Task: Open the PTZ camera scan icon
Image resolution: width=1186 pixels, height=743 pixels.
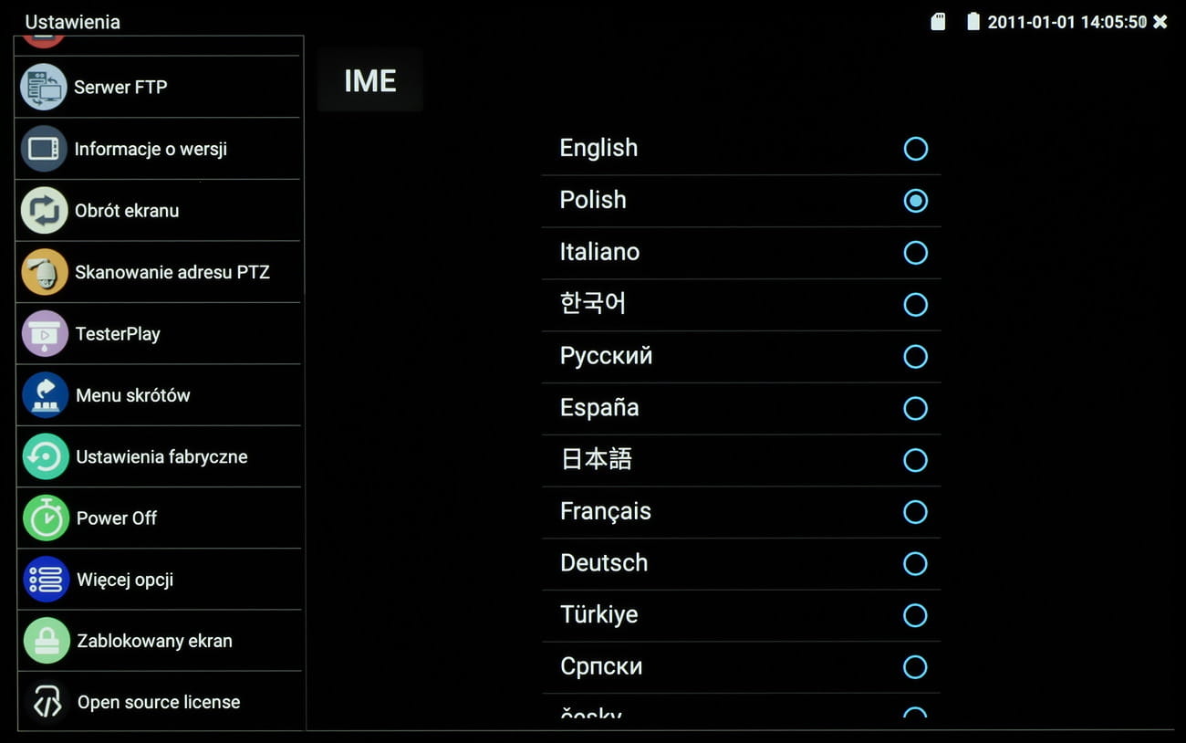Action: click(44, 272)
